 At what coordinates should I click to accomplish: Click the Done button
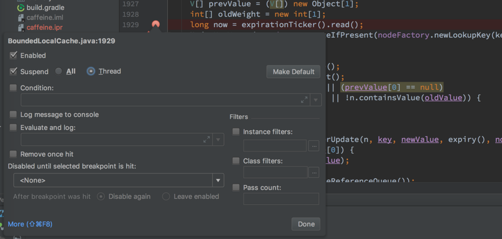coord(306,224)
